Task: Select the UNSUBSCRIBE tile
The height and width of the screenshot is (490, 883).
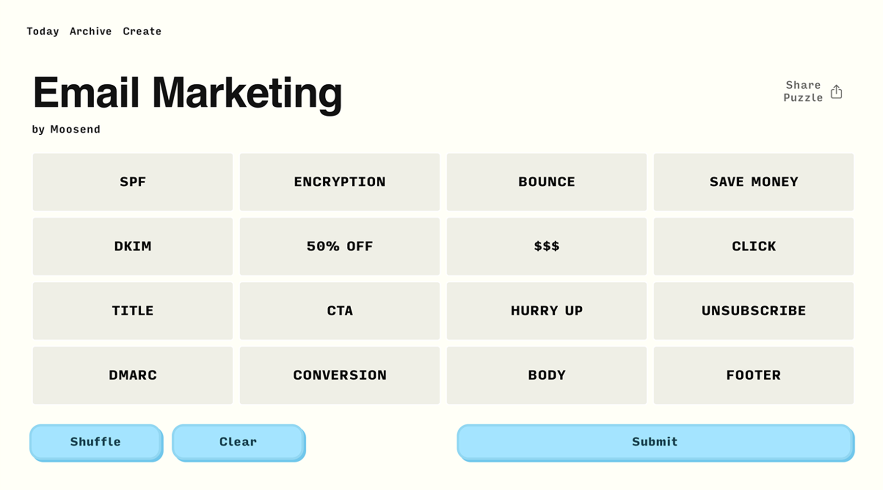Action: tap(753, 311)
